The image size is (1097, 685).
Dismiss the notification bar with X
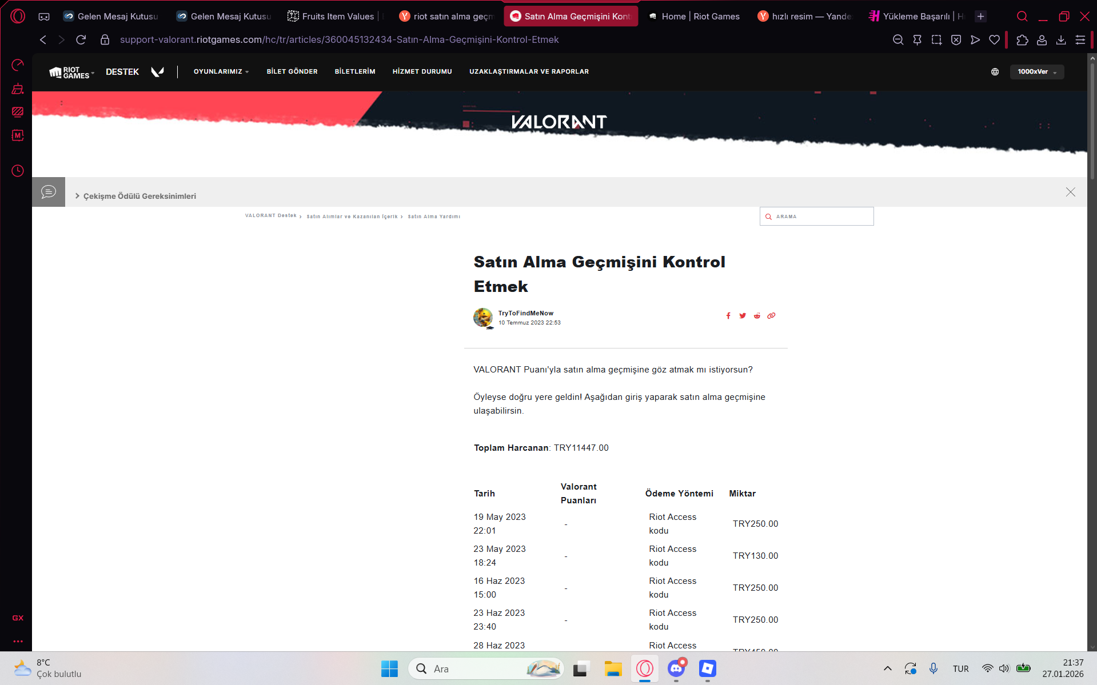click(x=1071, y=192)
